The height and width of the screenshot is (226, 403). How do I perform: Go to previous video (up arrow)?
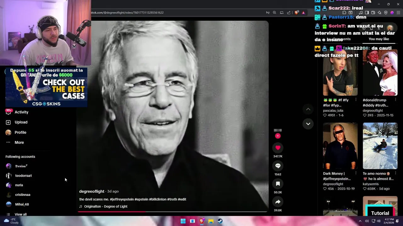pyautogui.click(x=308, y=109)
